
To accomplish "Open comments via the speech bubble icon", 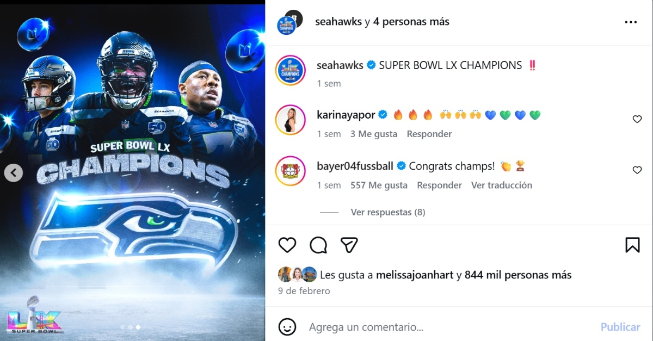I will pyautogui.click(x=318, y=245).
